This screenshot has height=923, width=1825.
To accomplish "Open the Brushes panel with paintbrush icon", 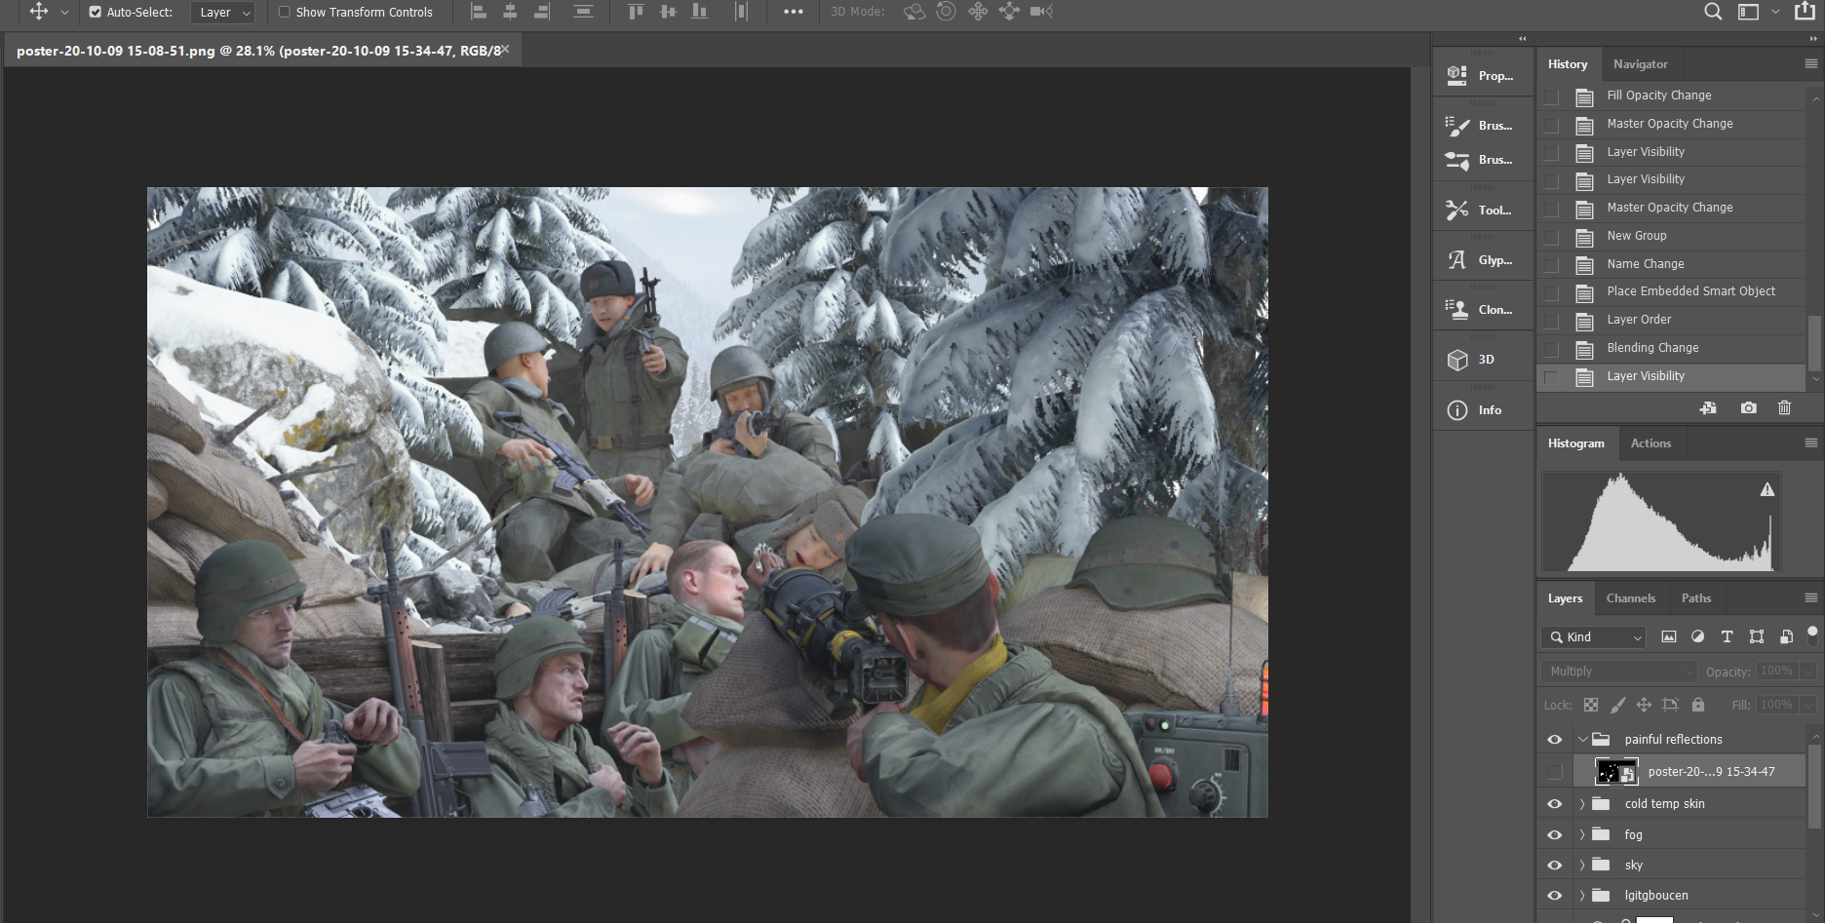I will pos(1482,126).
